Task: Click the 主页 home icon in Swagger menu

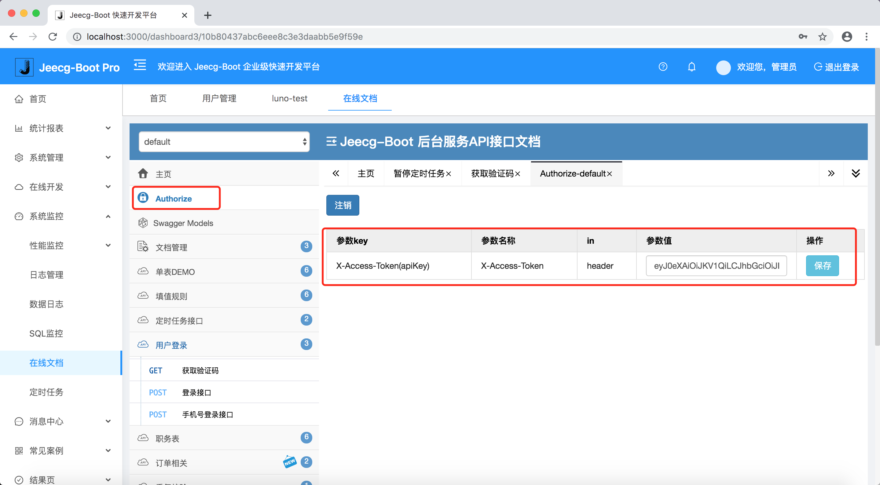Action: 143,173
